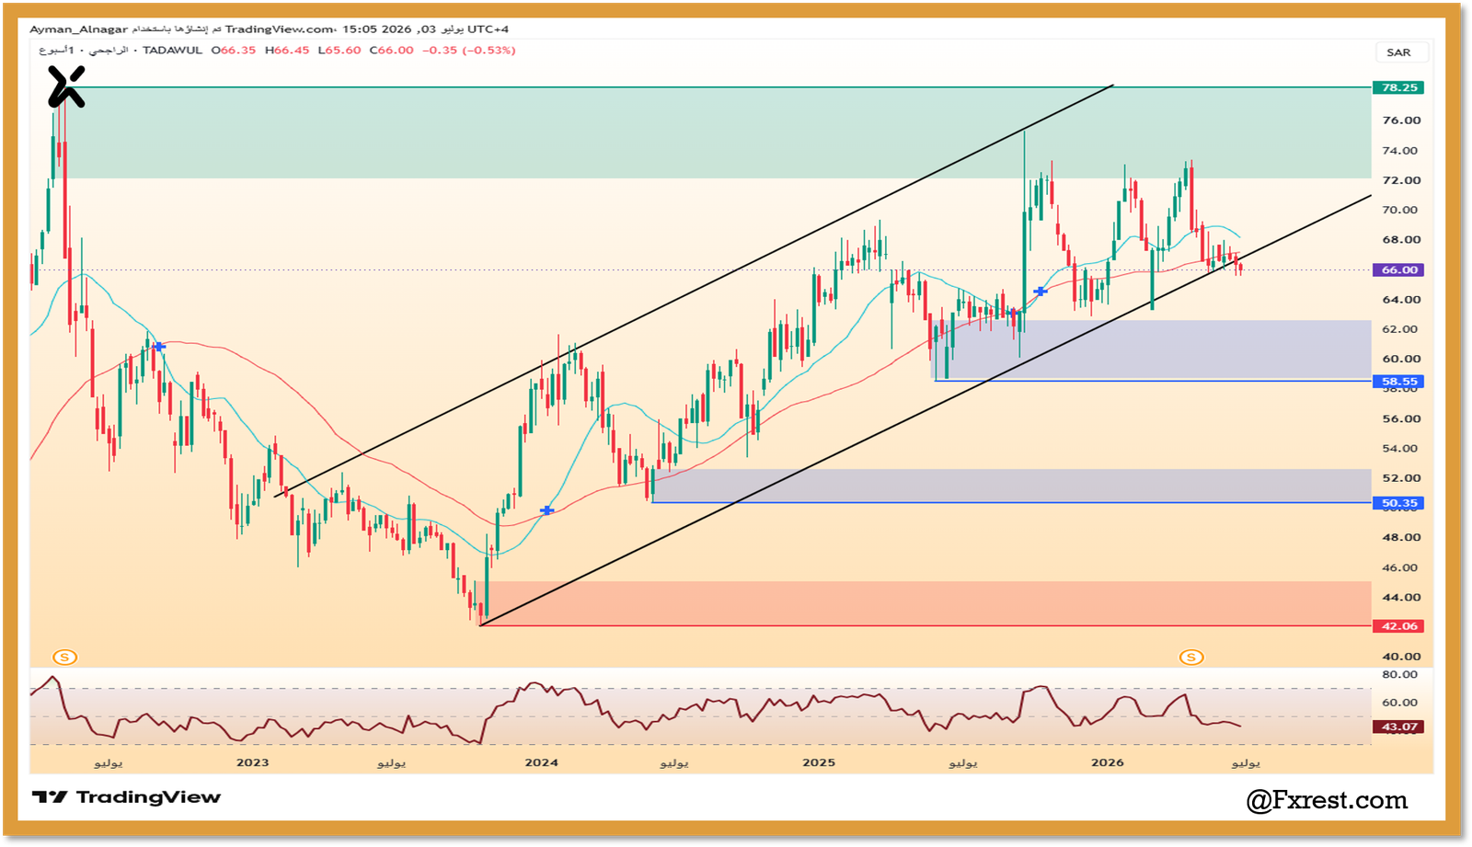
Task: Click the green 78.25 price label
Action: click(x=1398, y=87)
